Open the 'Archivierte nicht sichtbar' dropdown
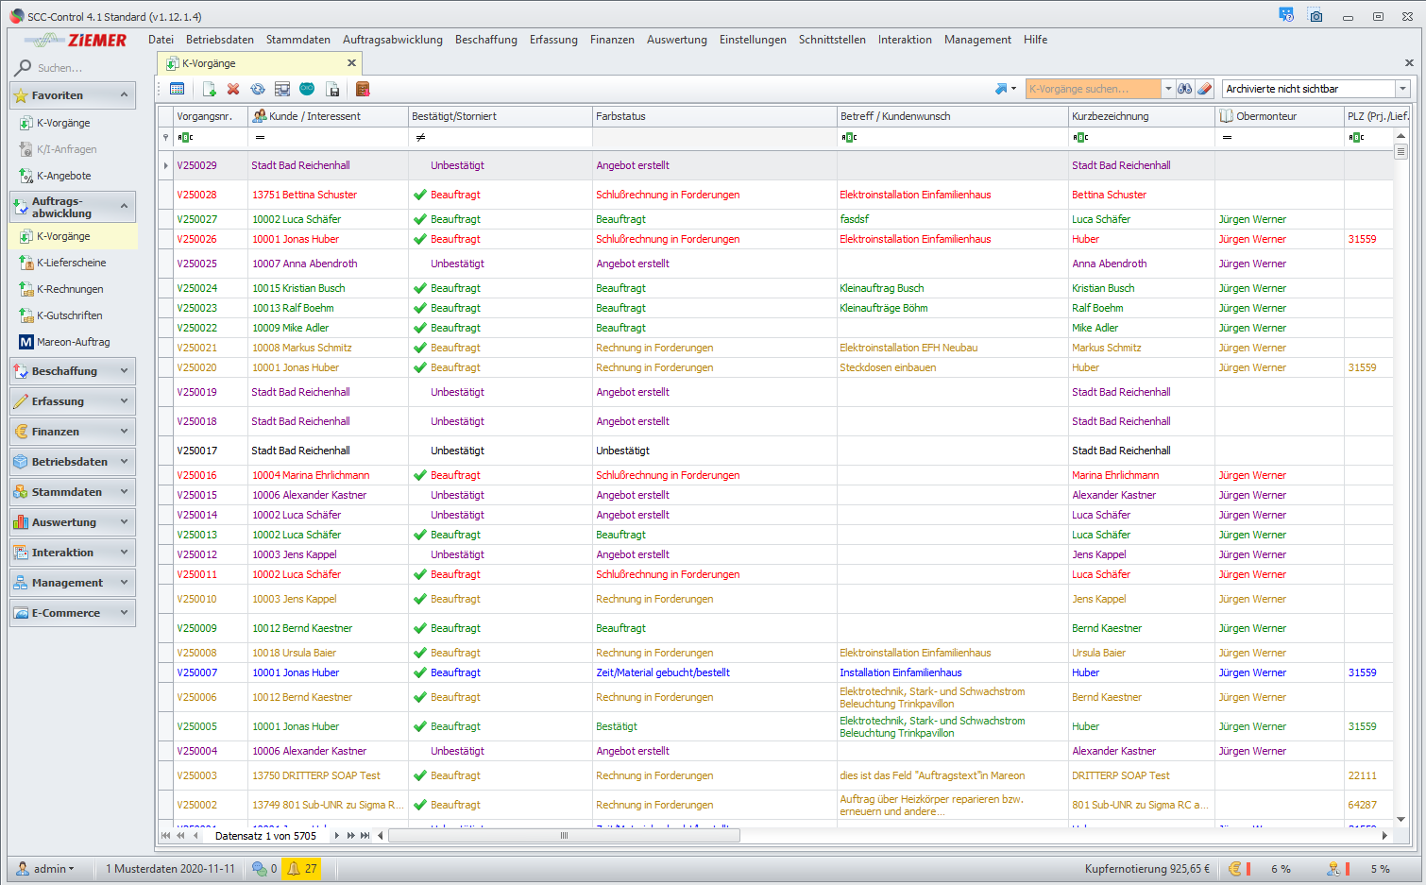The image size is (1426, 885). coord(1402,89)
